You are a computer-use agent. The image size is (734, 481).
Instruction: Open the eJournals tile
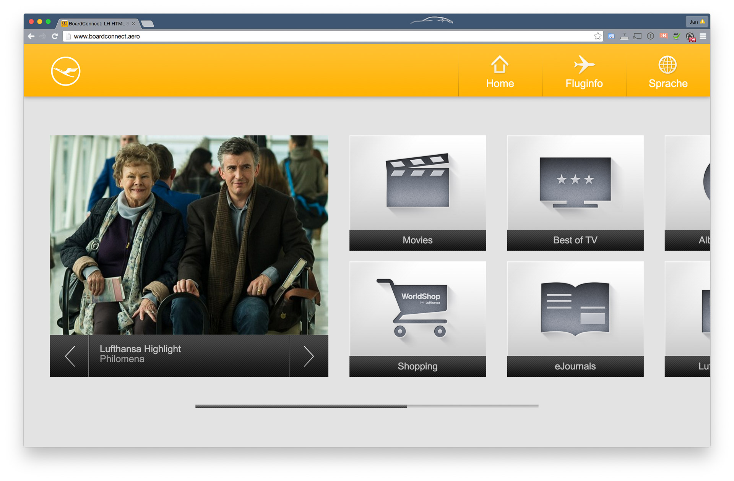pos(575,319)
